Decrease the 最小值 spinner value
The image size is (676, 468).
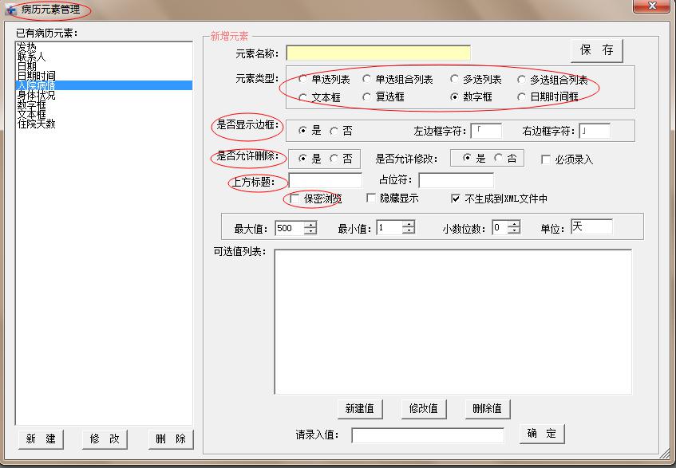coord(408,231)
